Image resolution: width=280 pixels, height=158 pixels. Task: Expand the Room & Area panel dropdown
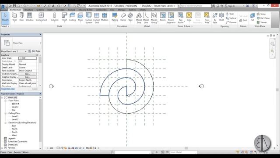pyautogui.click(x=185, y=26)
